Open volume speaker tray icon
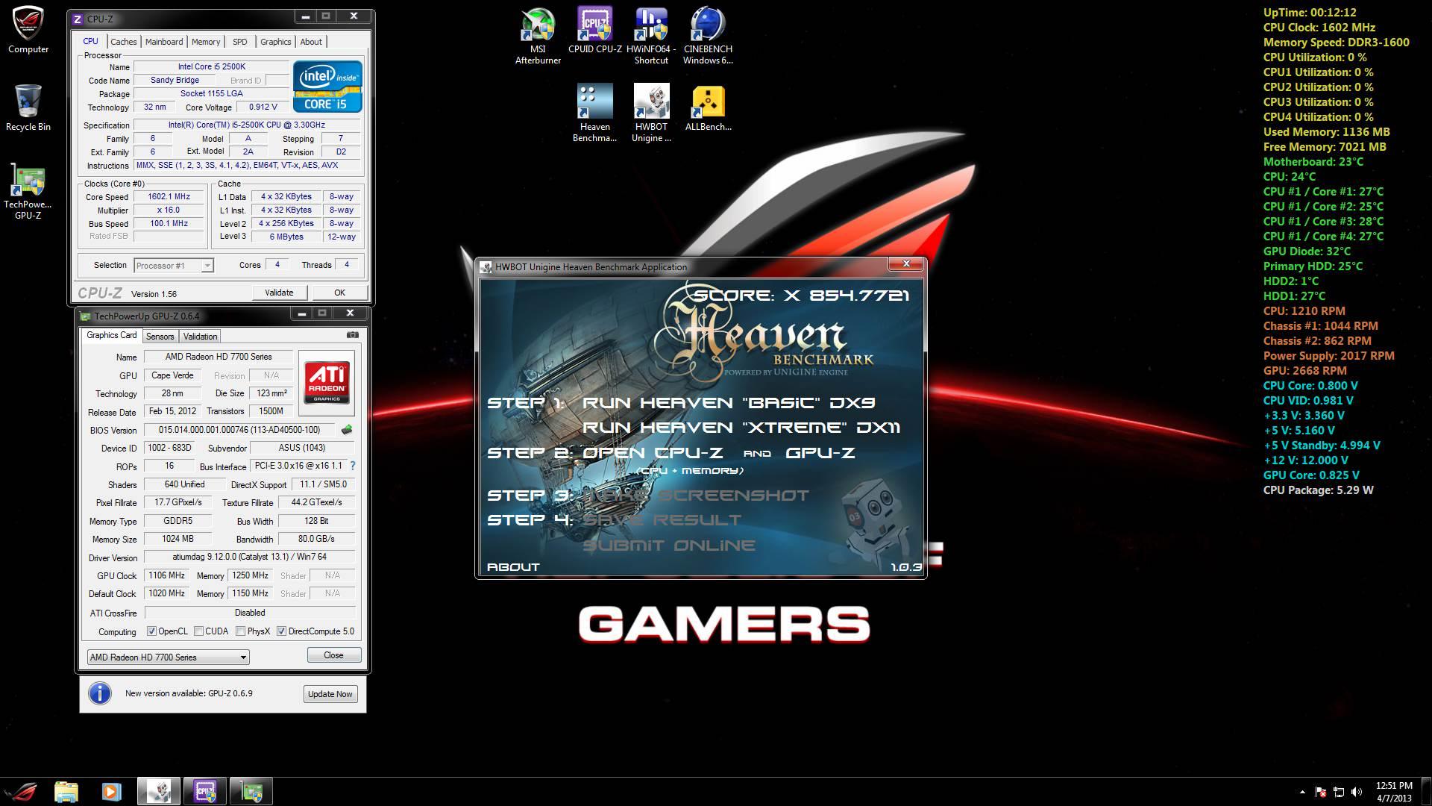 [x=1357, y=792]
